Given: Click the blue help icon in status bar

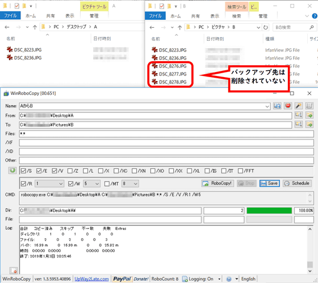Looking at the screenshot, I should 229,279.
